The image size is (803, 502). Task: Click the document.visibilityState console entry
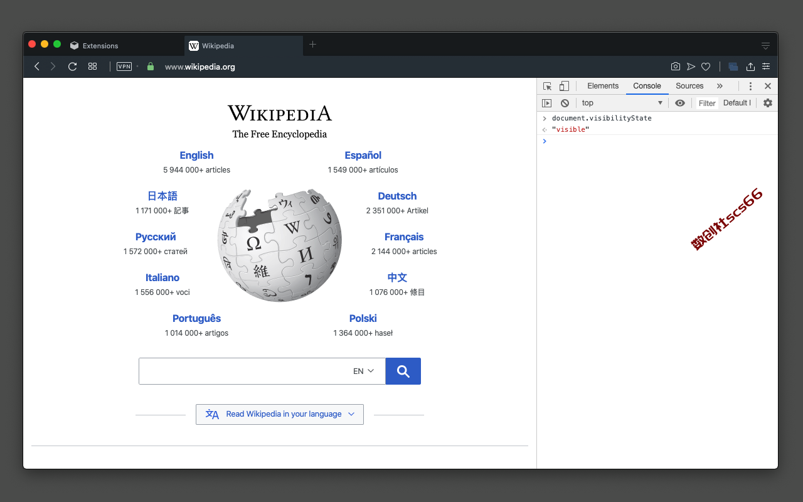click(x=602, y=118)
